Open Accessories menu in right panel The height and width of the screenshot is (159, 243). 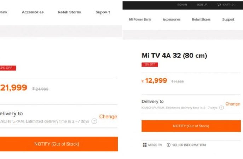(172, 19)
